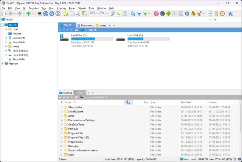Click the Undo toolbar icon

(92, 14)
